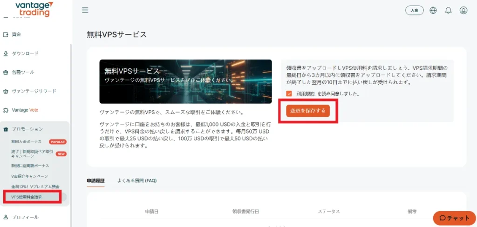Click the 申請日 column header

point(151,212)
